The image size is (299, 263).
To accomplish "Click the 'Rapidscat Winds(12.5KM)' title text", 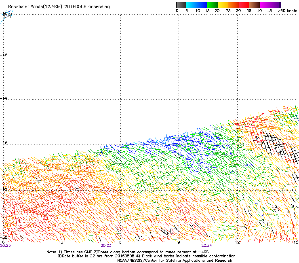I will pyautogui.click(x=35, y=7).
